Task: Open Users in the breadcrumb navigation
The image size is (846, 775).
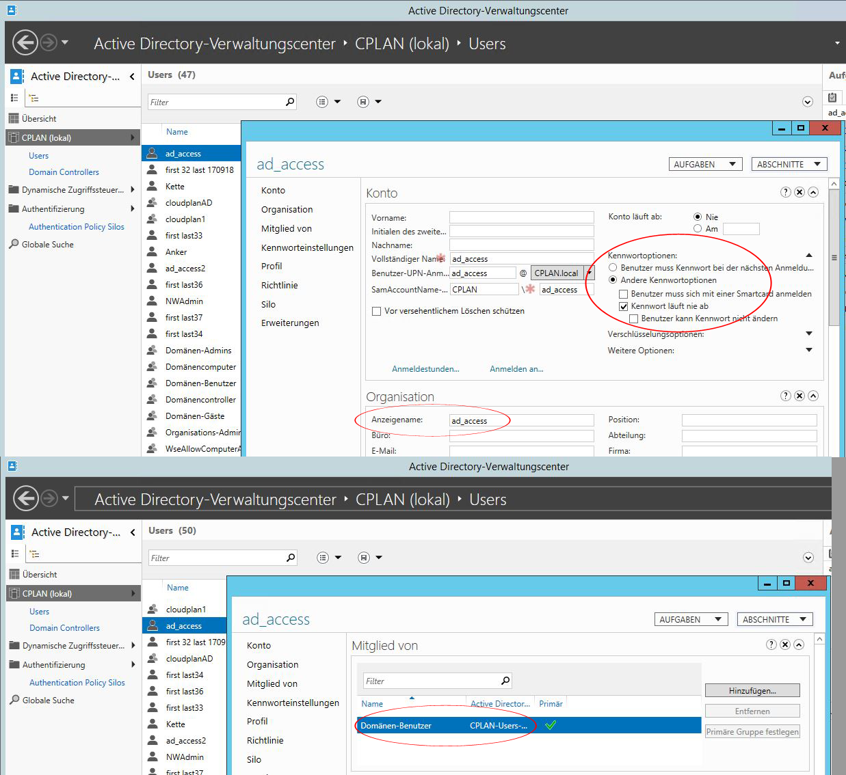Action: 486,43
